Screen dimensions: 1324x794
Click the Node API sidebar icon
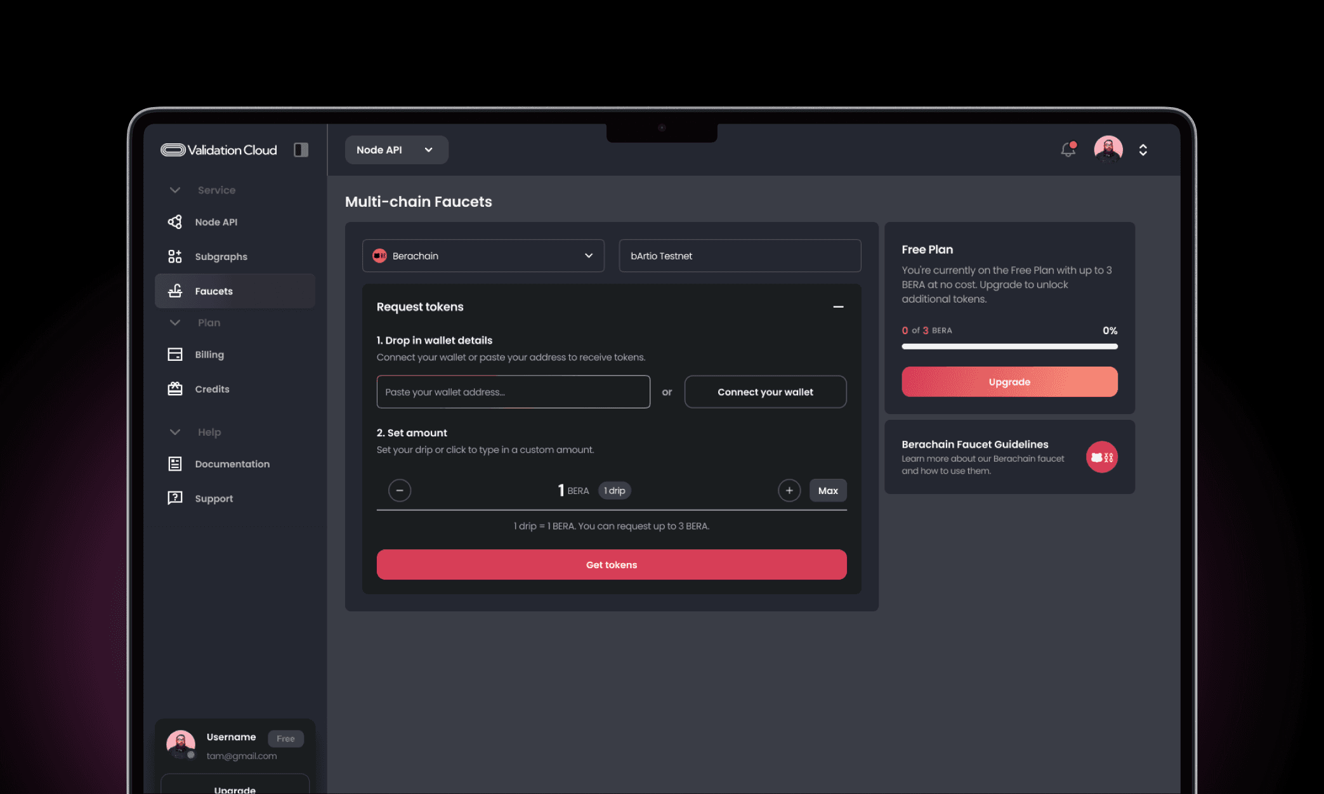175,222
